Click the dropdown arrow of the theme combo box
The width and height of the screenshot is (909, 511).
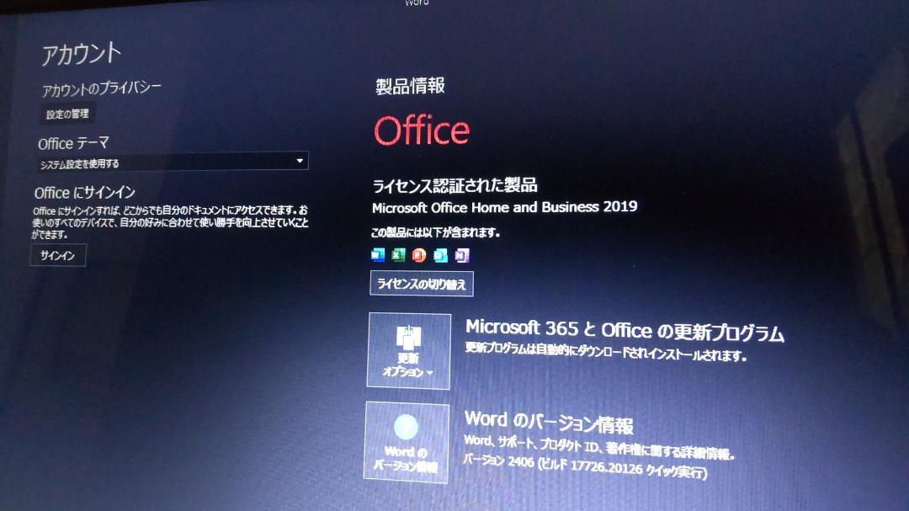(x=300, y=161)
